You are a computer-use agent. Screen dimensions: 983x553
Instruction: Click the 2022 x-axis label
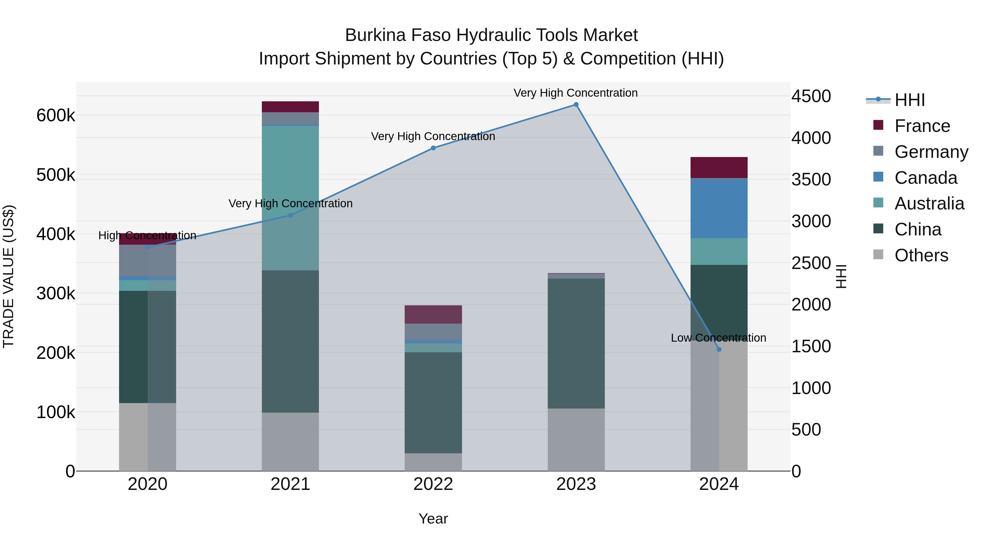pyautogui.click(x=433, y=484)
